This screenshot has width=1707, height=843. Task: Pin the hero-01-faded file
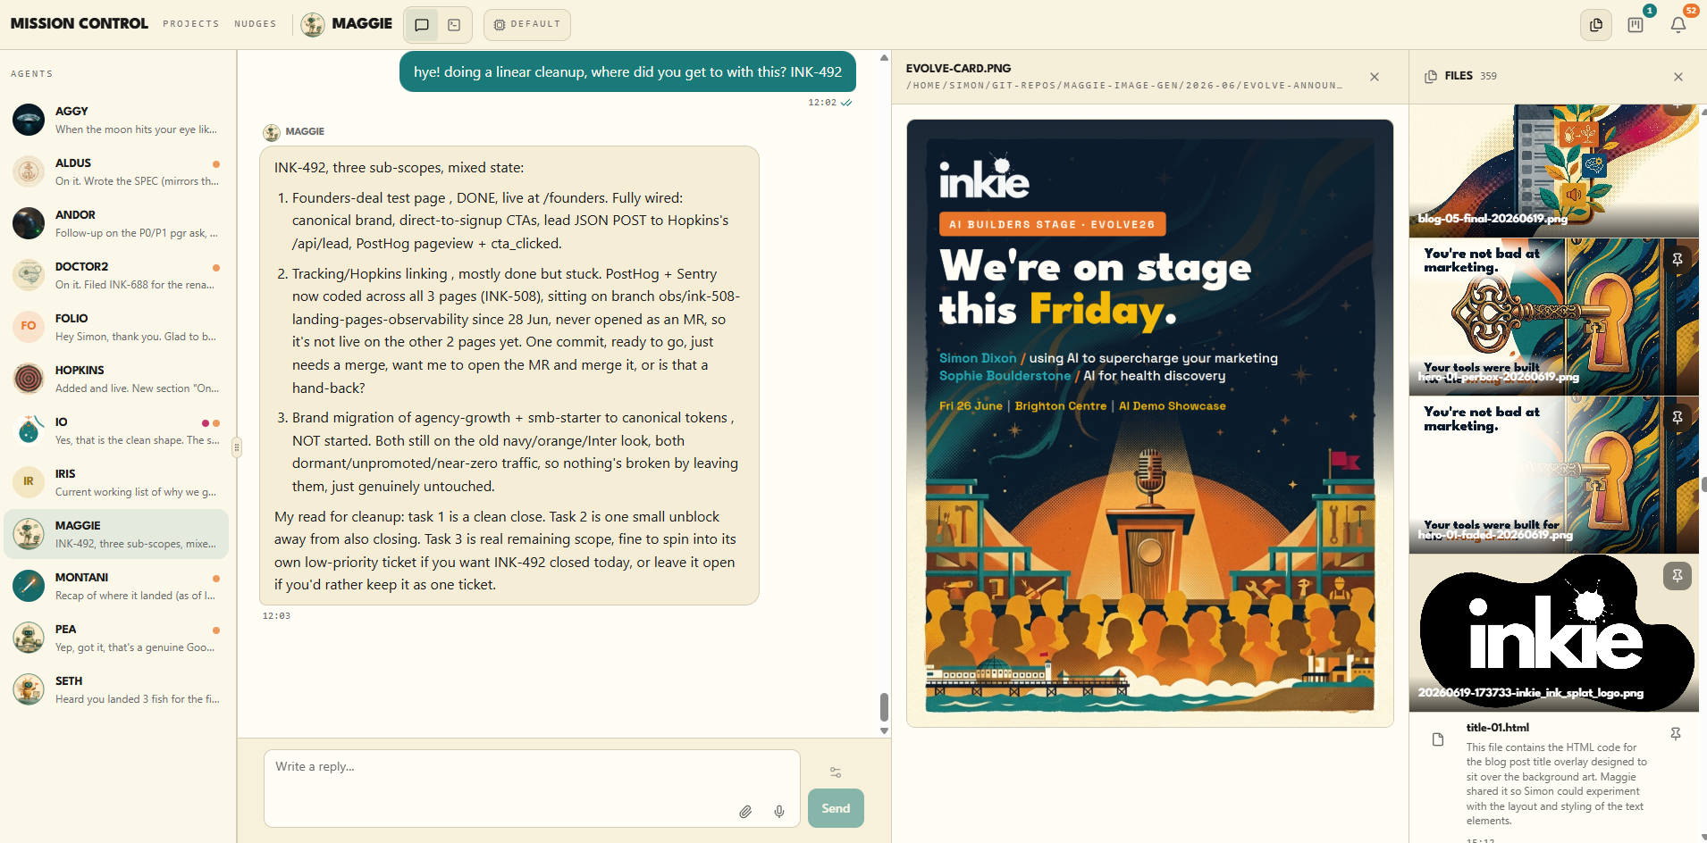(x=1678, y=417)
